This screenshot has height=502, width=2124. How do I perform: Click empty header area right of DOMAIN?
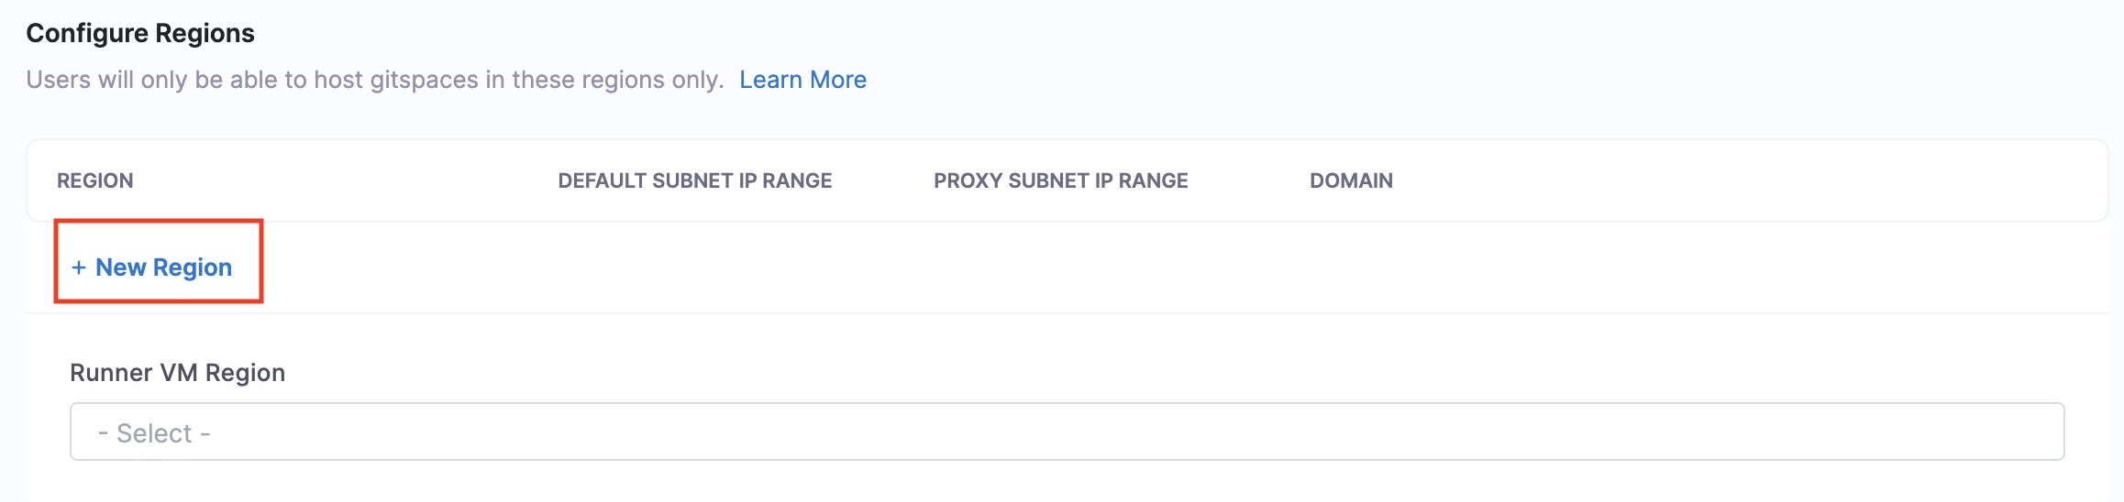tap(1742, 180)
